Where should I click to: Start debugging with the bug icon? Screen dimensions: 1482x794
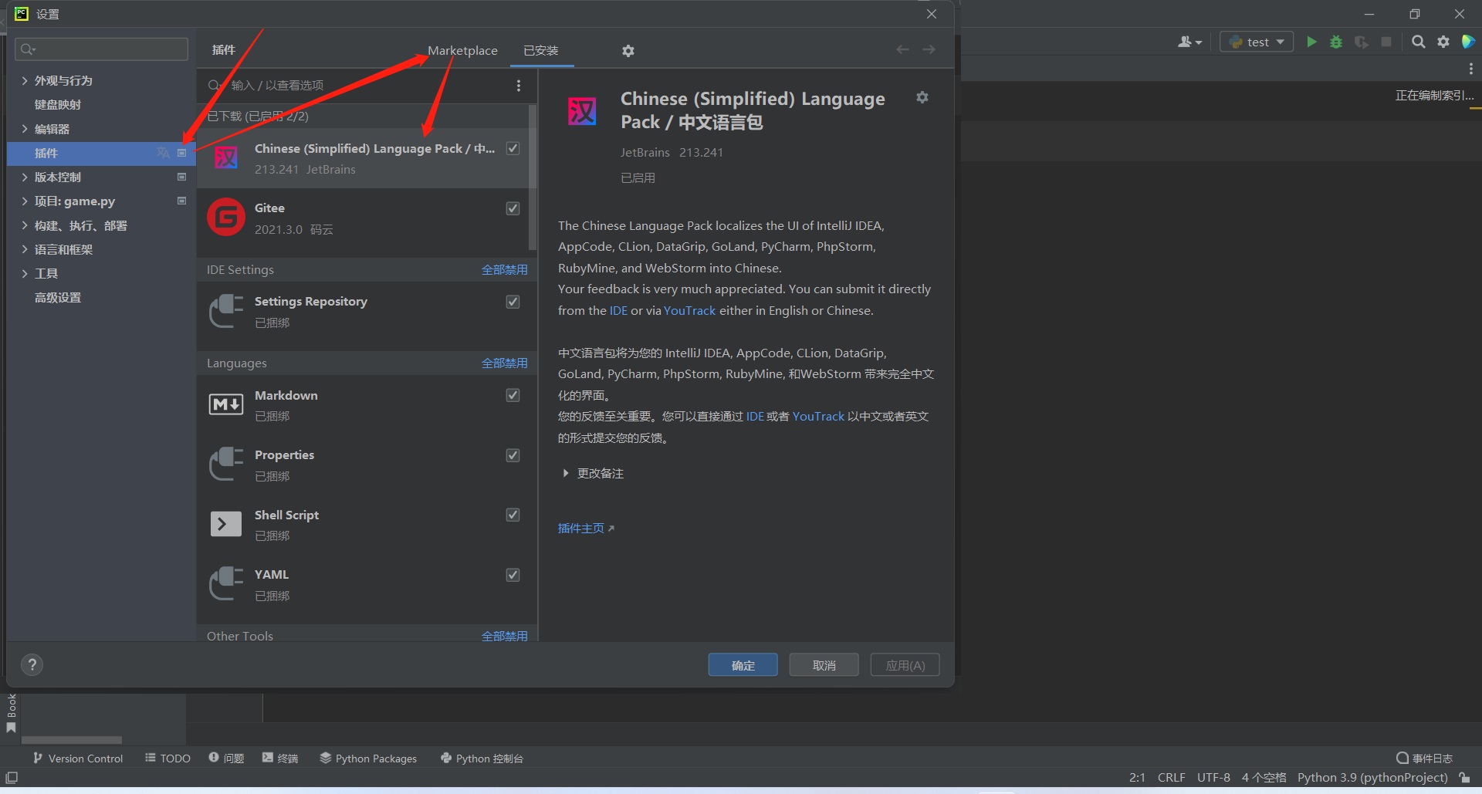point(1336,42)
